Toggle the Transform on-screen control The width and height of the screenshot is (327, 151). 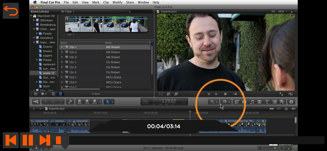(x=161, y=94)
